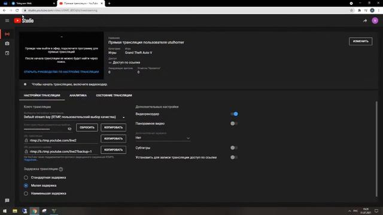Copy the backup server URL
383x215 pixels.
pos(113,150)
